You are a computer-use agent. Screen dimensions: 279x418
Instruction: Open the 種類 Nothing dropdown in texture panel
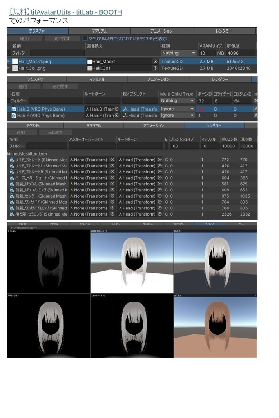pyautogui.click(x=179, y=53)
